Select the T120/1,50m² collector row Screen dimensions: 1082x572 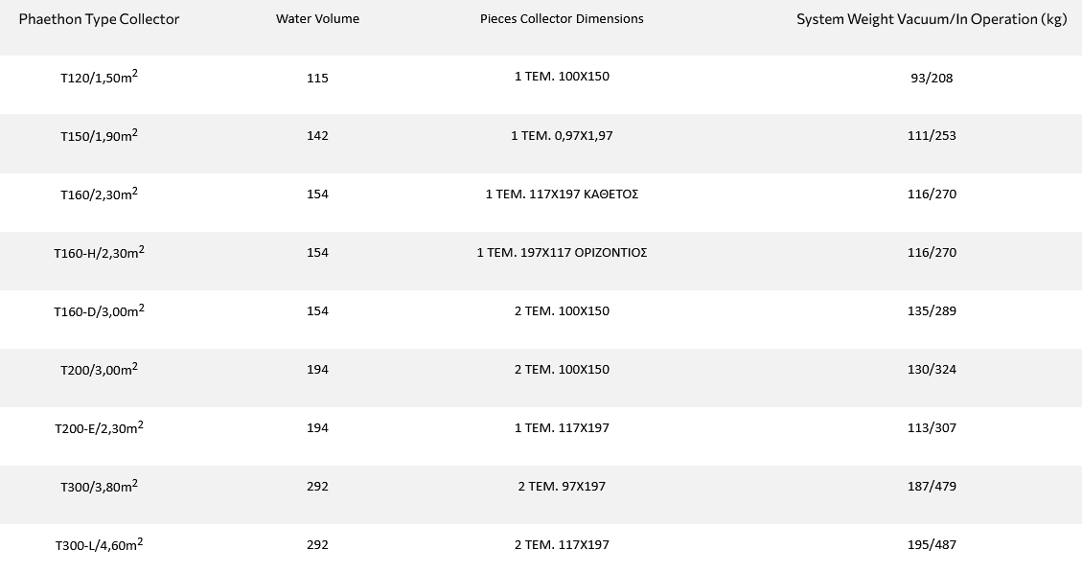coord(99,78)
